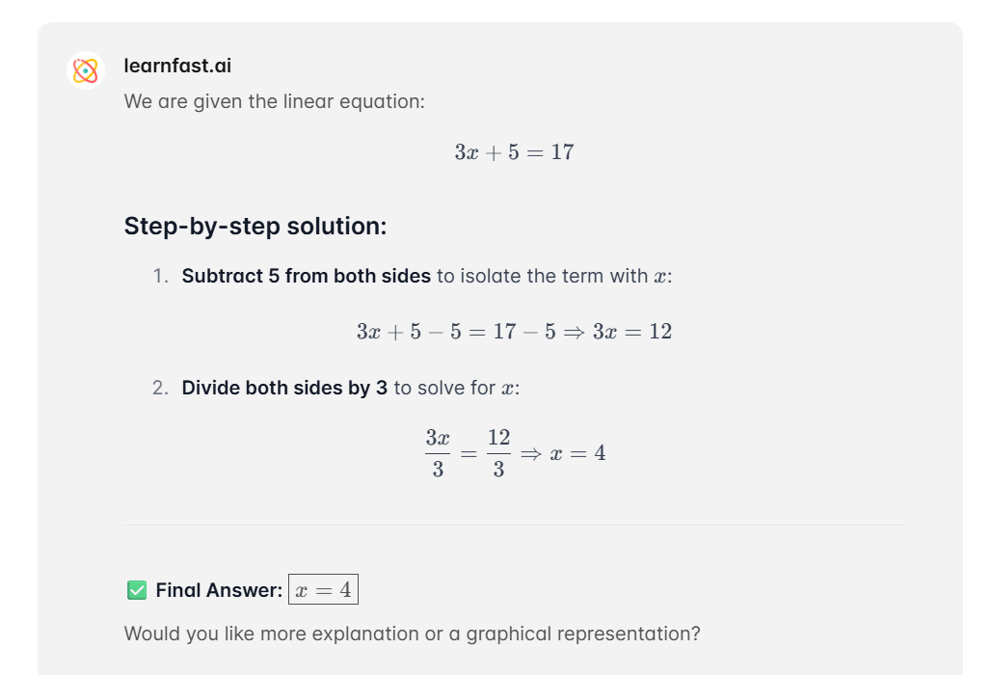992x675 pixels.
Task: Click the horizontal divider line above Final Answer
Action: [515, 526]
